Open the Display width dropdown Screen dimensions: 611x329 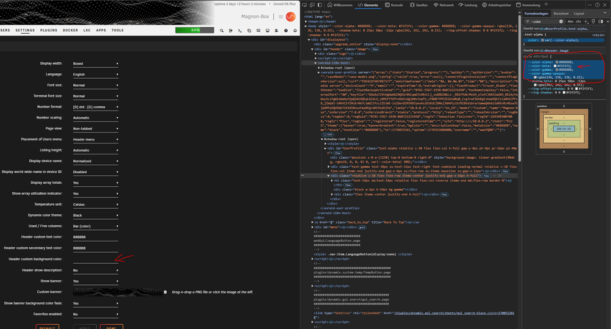click(95, 63)
